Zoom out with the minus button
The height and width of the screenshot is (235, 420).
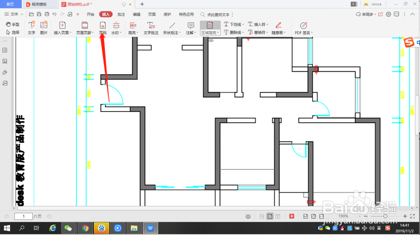tap(366, 216)
